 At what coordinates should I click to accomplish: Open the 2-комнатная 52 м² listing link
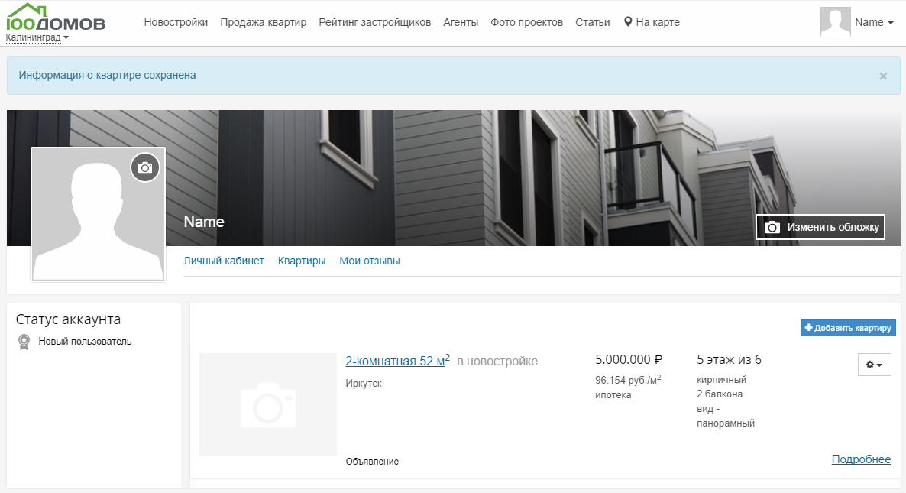[397, 361]
